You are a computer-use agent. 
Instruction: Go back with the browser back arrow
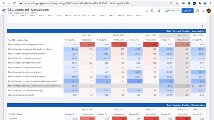click(x=4, y=3)
